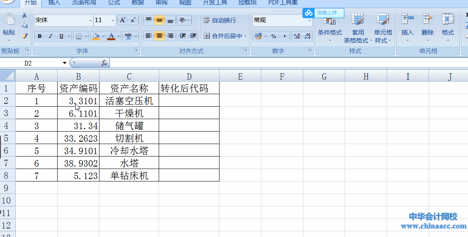Open the font size dropdown
Viewport: 468px width, 237px height.
pos(112,20)
